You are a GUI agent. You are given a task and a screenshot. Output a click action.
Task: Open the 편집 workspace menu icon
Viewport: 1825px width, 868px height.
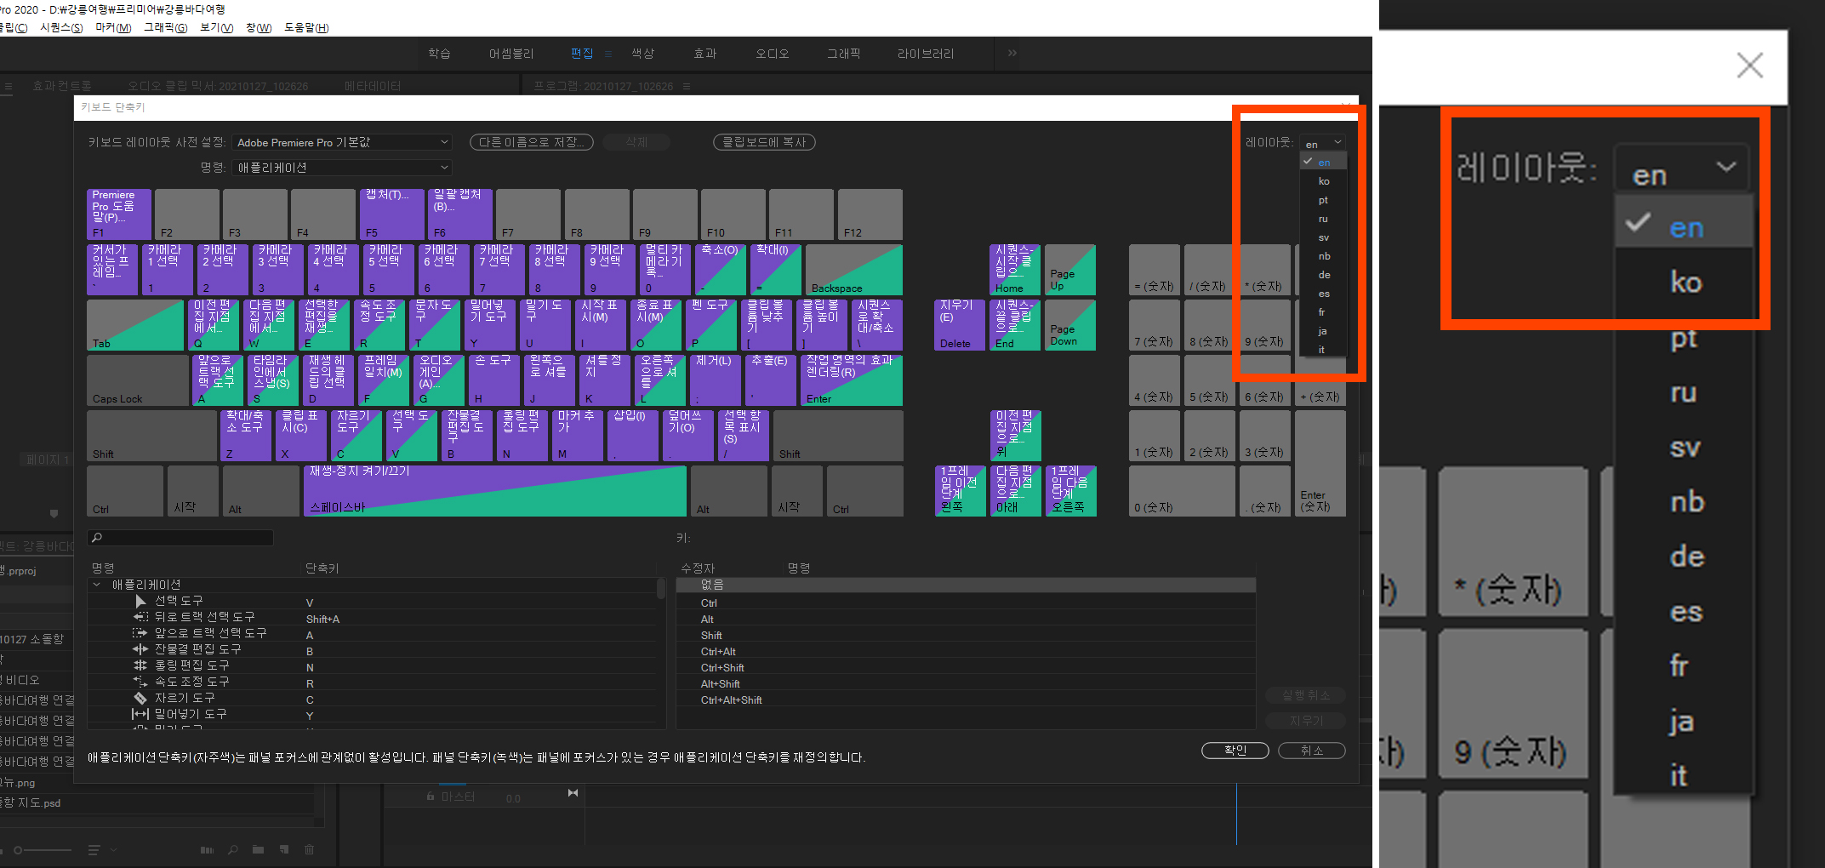pos(608,54)
